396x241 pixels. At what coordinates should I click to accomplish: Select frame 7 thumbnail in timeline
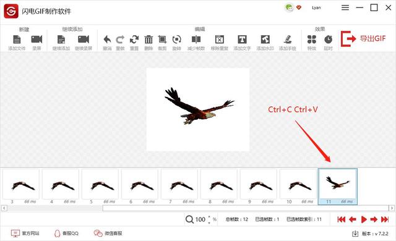click(179, 187)
